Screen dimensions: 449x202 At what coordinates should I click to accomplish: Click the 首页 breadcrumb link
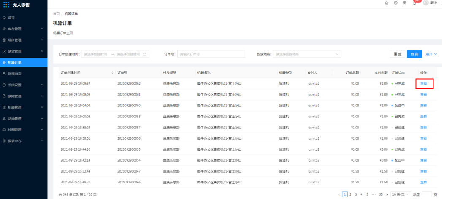coord(57,14)
